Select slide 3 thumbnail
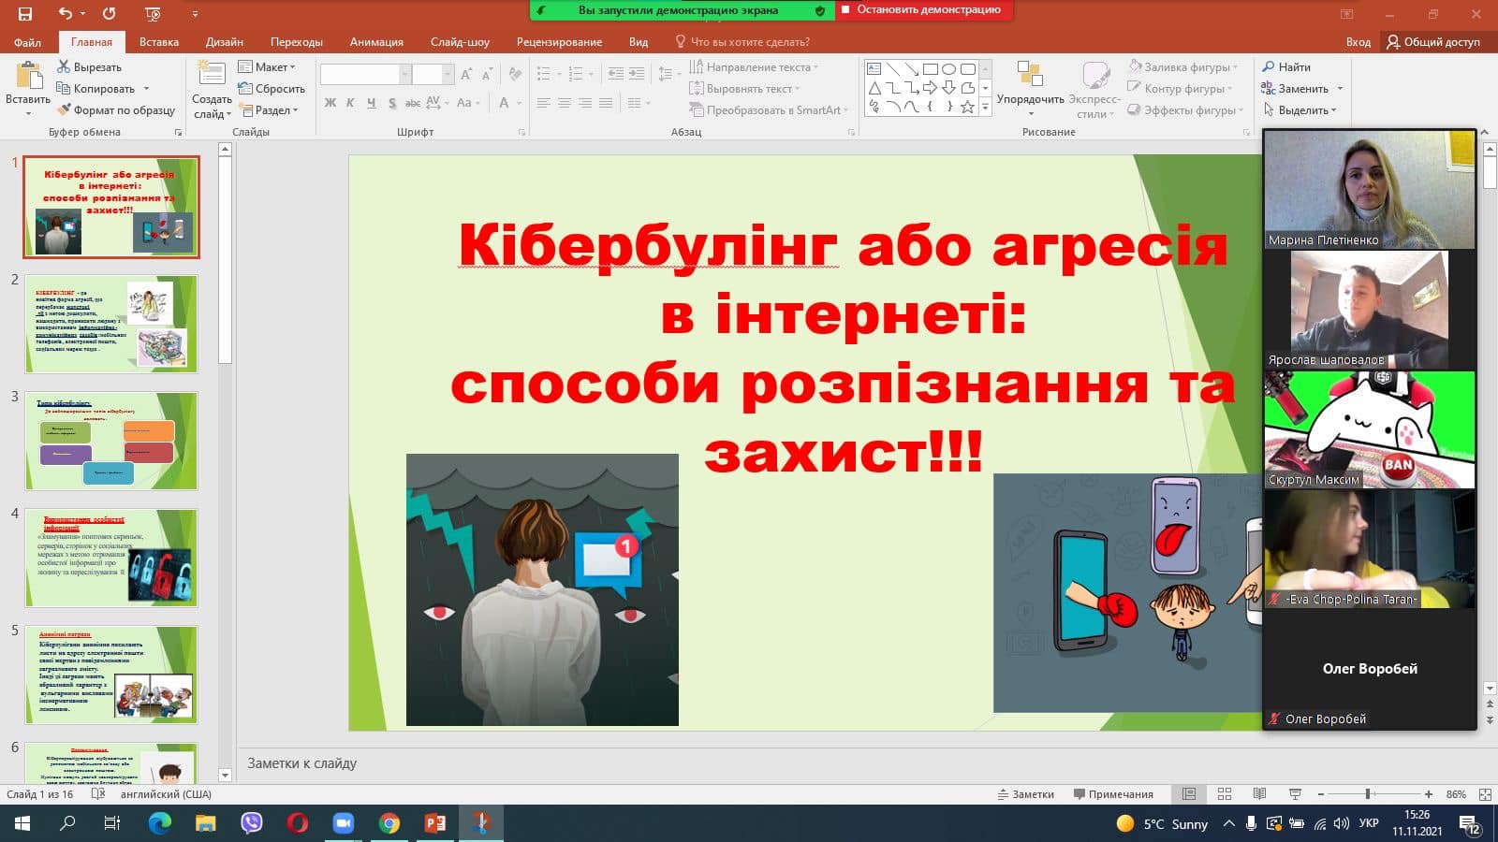Image resolution: width=1498 pixels, height=842 pixels. 111,441
